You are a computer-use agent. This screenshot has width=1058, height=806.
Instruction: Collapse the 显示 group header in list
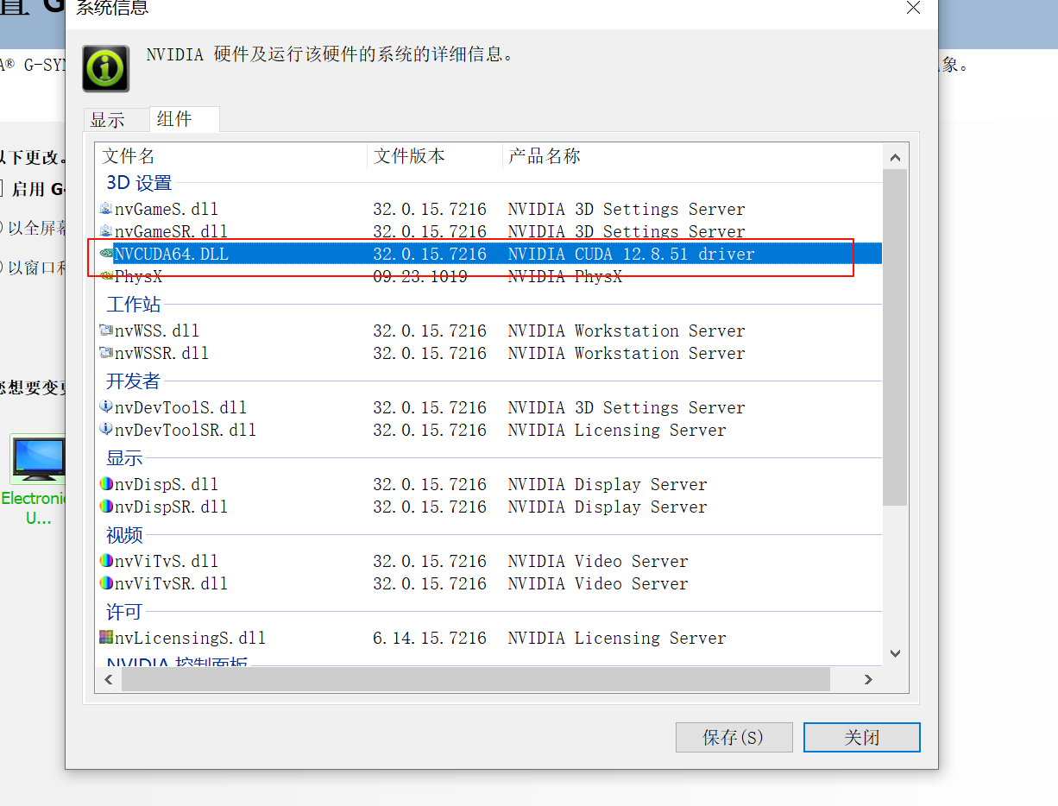(x=124, y=458)
